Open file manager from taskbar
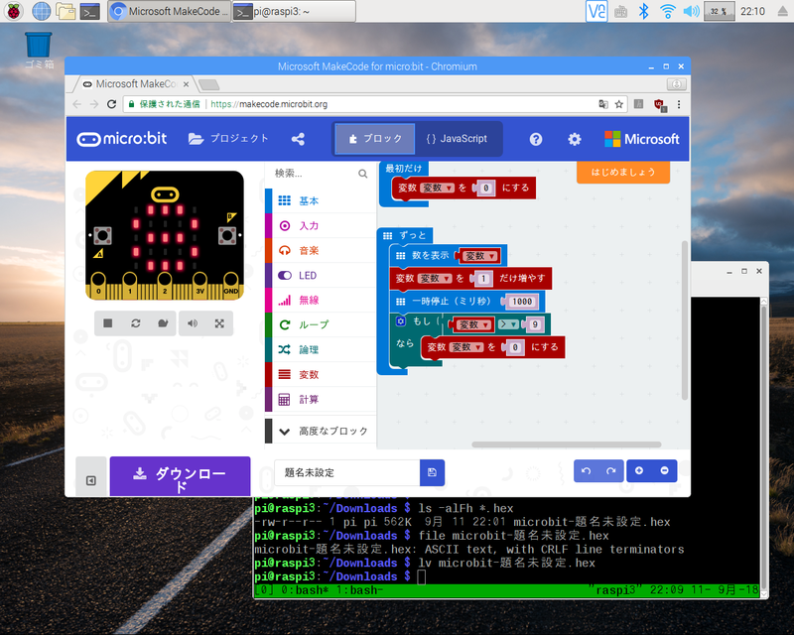Viewport: 794px width, 635px height. tap(66, 11)
